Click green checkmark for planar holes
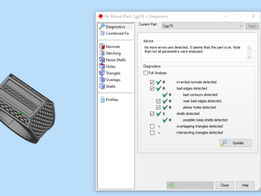This screenshot has width=261, height=196. (165, 107)
